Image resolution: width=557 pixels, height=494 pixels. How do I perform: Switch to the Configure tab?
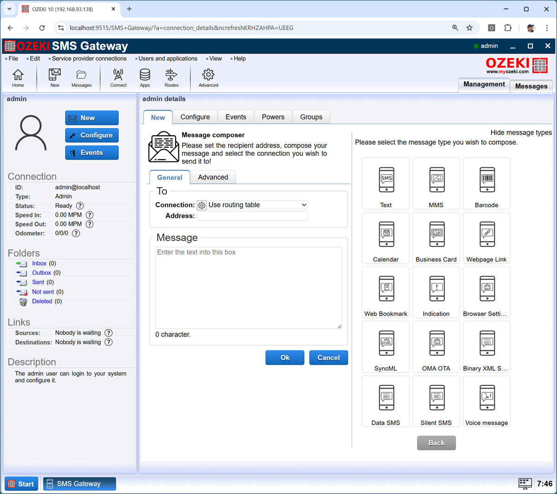point(195,117)
